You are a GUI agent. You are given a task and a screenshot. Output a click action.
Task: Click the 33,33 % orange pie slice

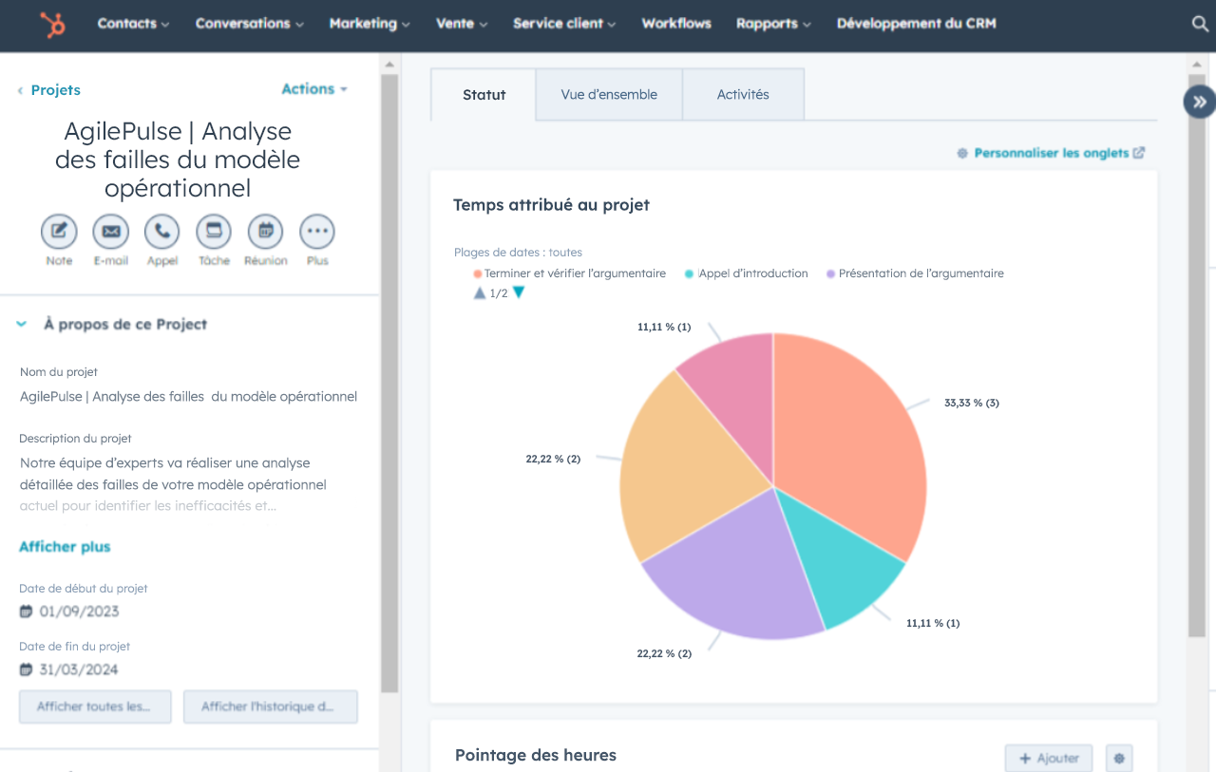845,437
